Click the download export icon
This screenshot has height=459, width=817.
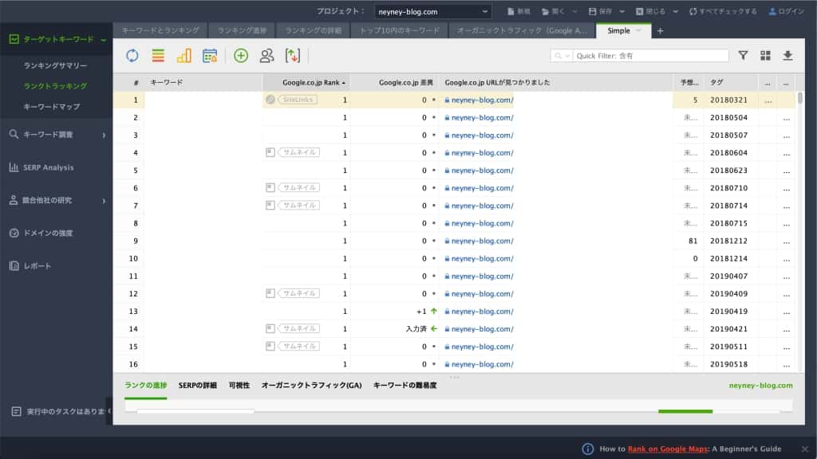787,56
